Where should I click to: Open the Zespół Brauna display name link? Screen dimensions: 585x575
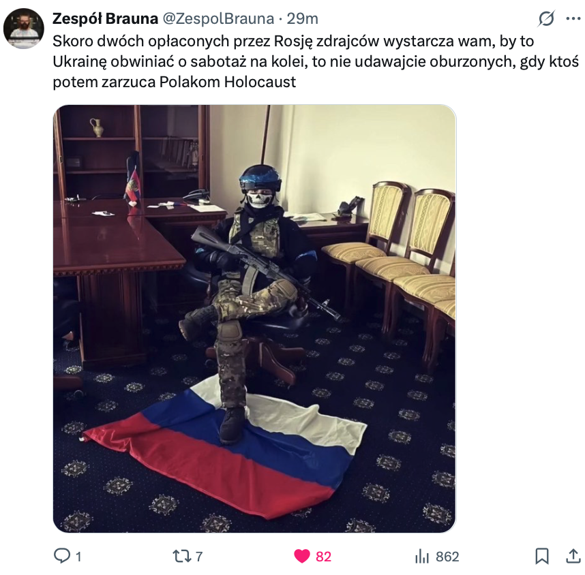pyautogui.click(x=105, y=18)
